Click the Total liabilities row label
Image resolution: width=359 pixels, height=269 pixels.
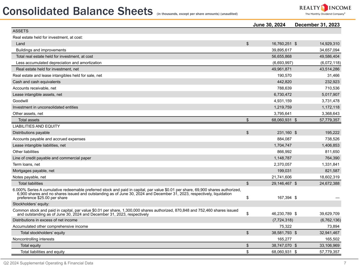coord(31,183)
